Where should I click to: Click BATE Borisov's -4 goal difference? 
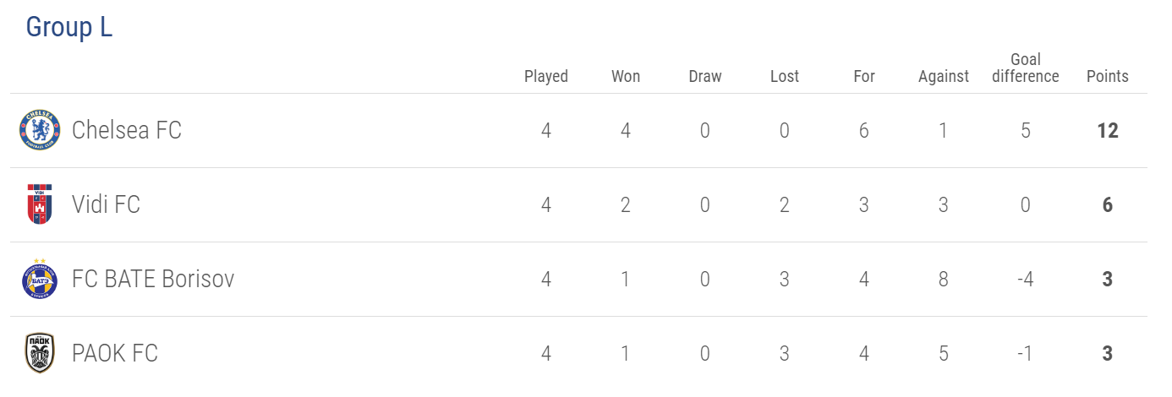point(1026,279)
